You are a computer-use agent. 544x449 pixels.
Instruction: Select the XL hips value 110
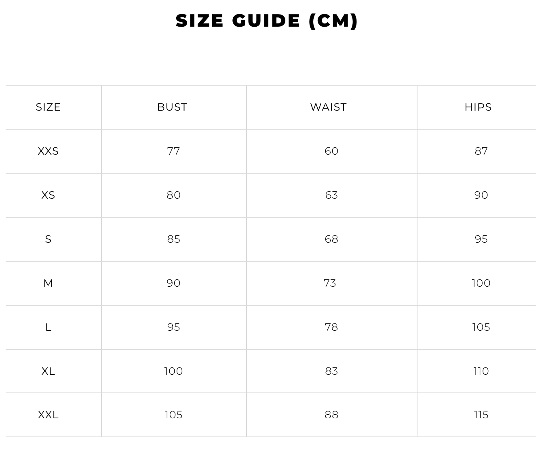[481, 371]
